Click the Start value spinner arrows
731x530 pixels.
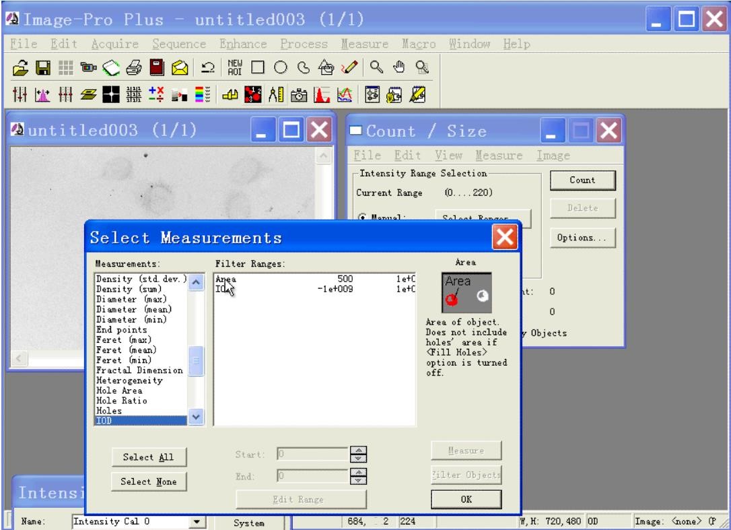(358, 454)
